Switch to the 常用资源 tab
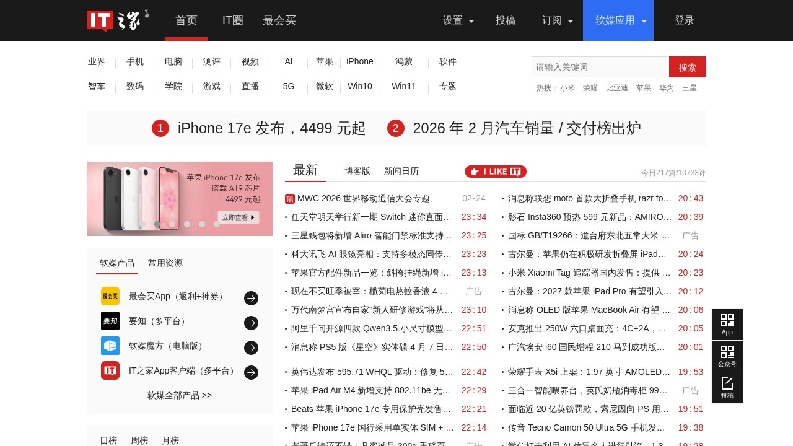Viewport: 793px width, 446px height. (x=165, y=263)
